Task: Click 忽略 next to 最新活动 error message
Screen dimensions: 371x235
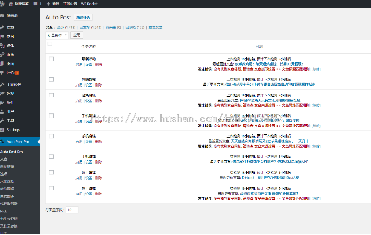Action: 316,69
